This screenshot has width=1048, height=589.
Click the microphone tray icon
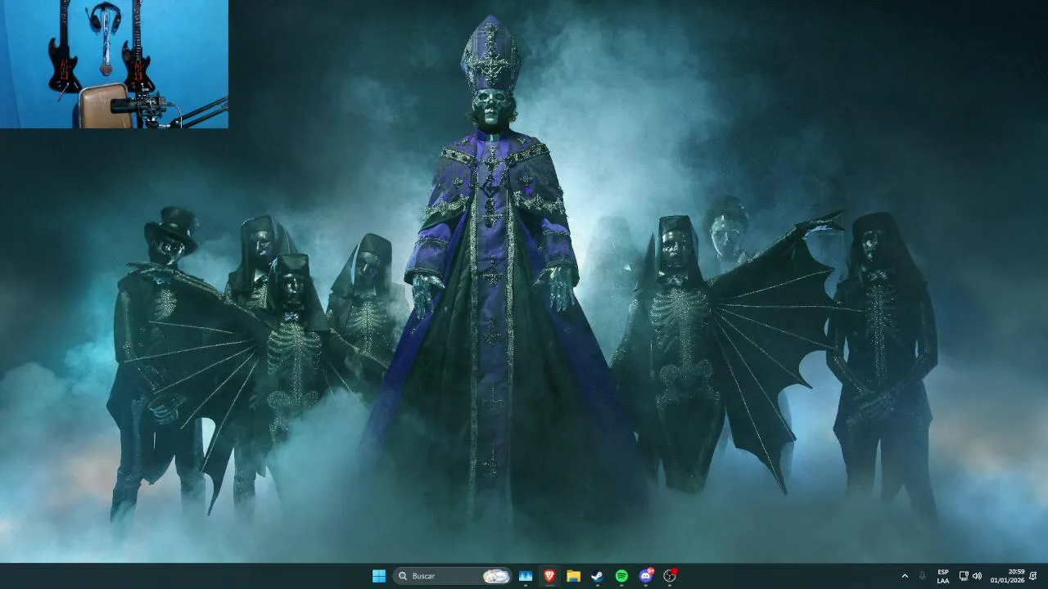pyautogui.click(x=923, y=576)
